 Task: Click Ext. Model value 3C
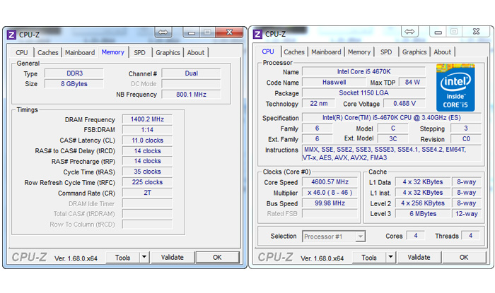392,139
